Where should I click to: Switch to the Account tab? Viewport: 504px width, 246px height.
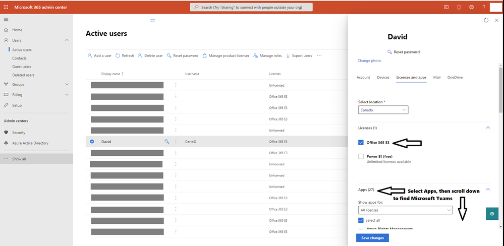[363, 78]
